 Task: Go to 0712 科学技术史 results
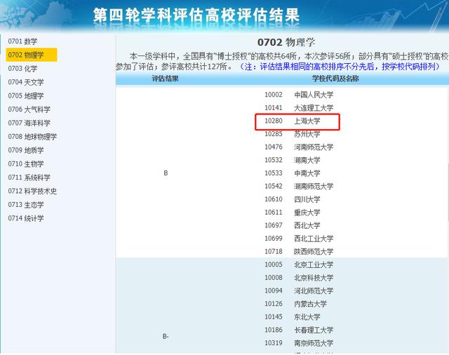[32, 191]
